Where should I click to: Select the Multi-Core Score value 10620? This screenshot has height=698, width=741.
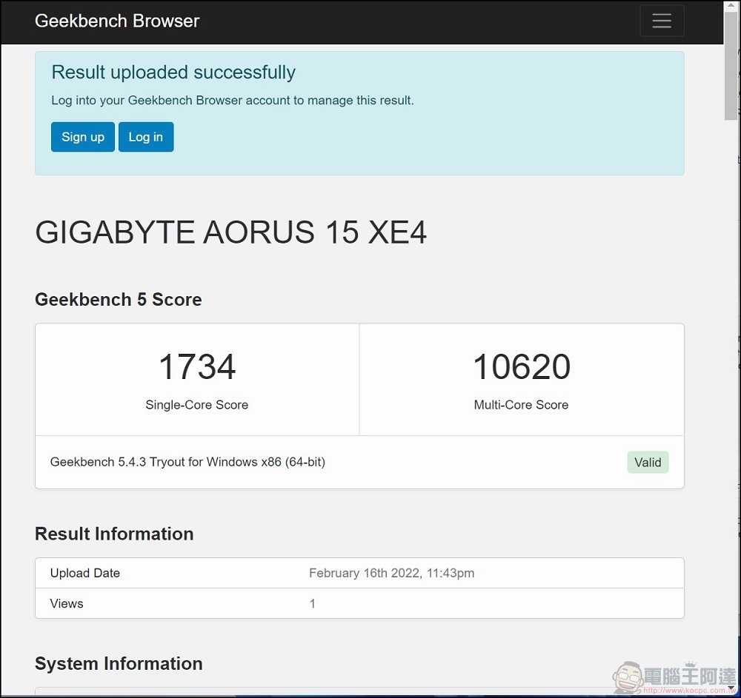(x=521, y=366)
